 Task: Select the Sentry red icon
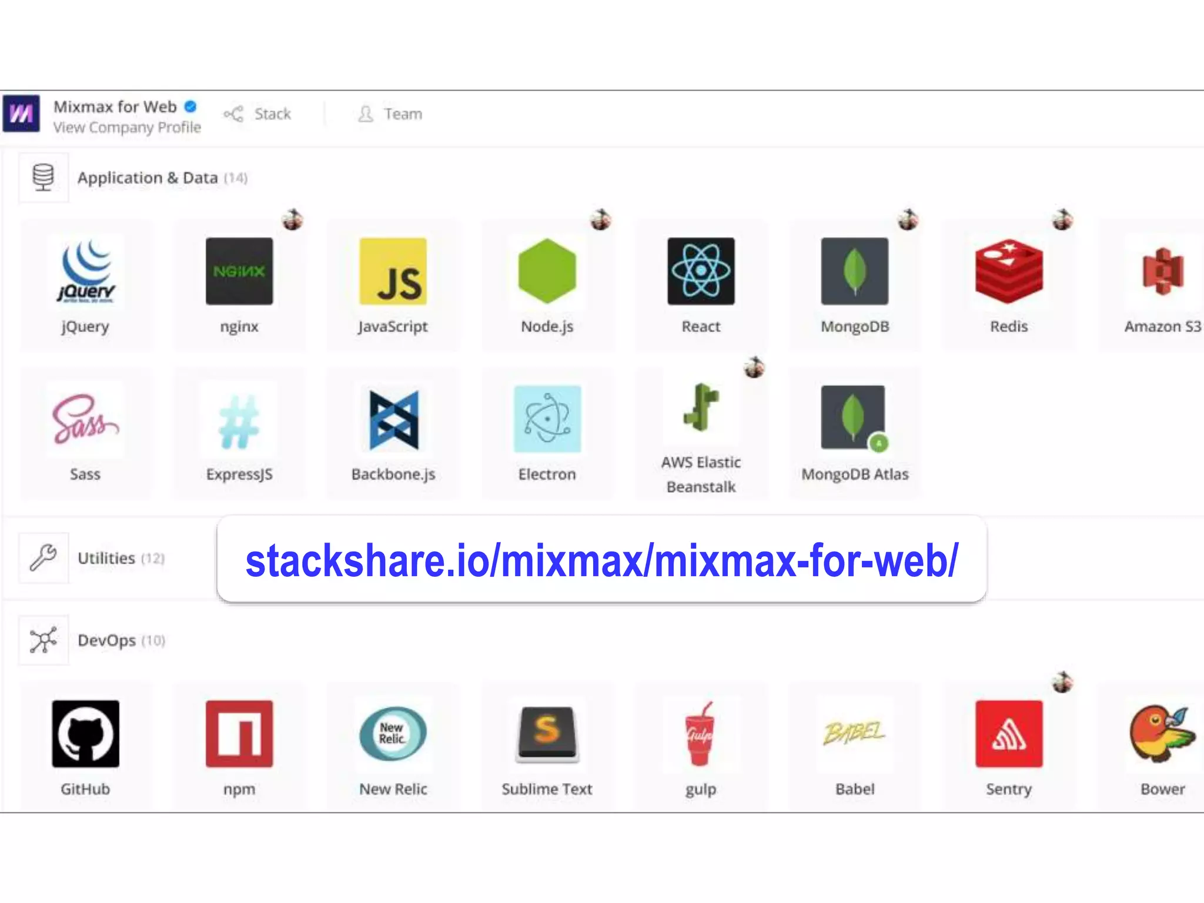1008,733
